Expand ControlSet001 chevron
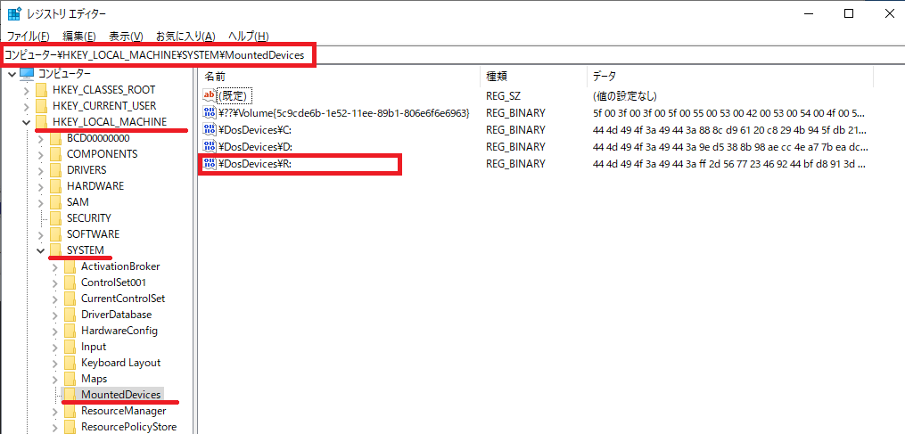This screenshot has width=905, height=434. [x=54, y=283]
